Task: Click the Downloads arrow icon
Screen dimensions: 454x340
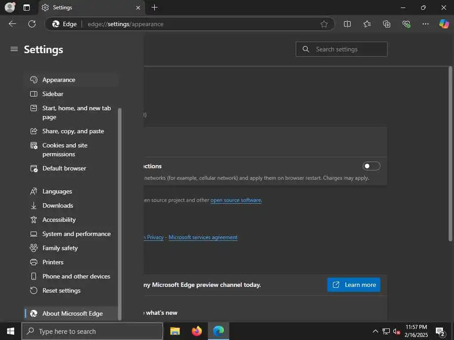Action: point(34,205)
